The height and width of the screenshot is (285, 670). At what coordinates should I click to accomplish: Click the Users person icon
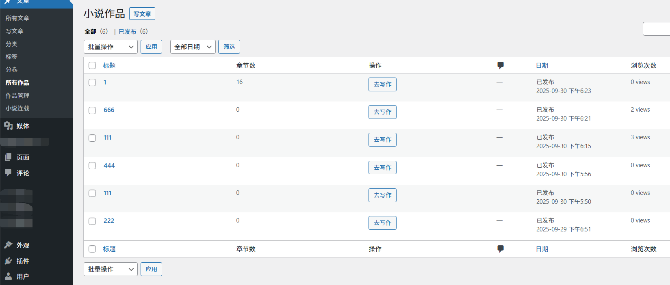[9, 276]
